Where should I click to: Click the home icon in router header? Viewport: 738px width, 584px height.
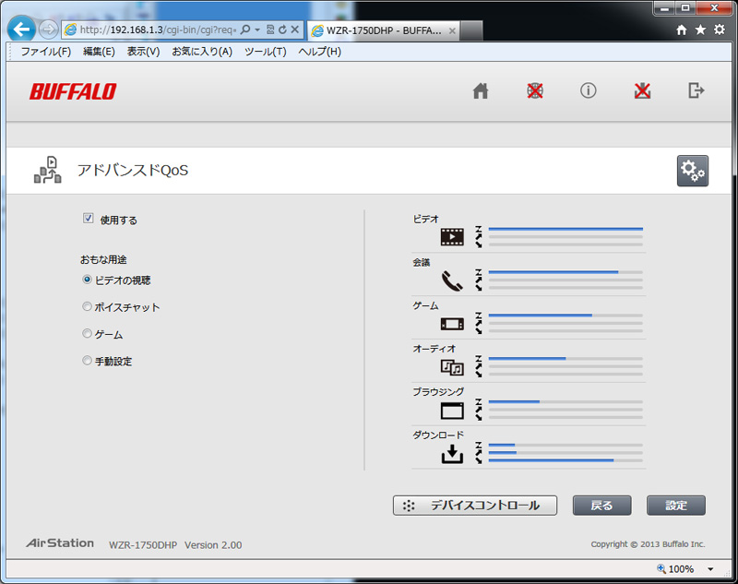coord(480,90)
